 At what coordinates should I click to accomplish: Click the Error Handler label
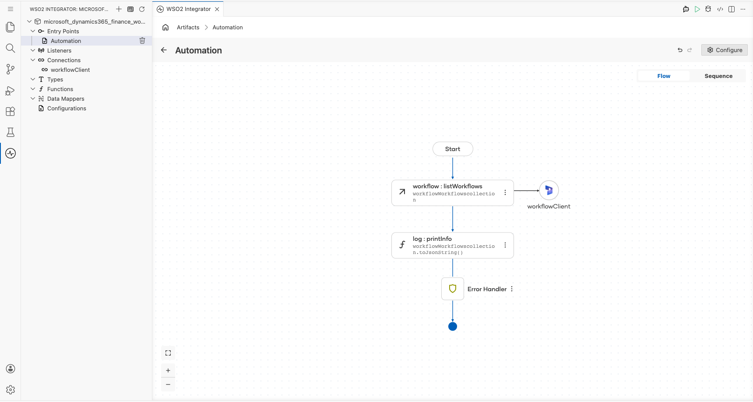point(487,289)
